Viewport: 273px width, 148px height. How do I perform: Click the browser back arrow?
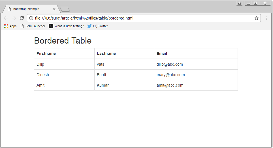pos(6,18)
